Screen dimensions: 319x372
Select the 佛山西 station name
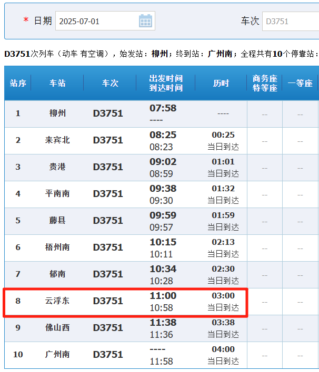pyautogui.click(x=57, y=328)
